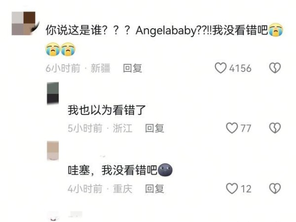The image size is (296, 222).
Task: Open the partially visible avatar at bottom
Action: pyautogui.click(x=53, y=217)
